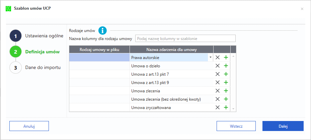Select the first Rodzaj umowy w pliku cell

pyautogui.click(x=99, y=57)
